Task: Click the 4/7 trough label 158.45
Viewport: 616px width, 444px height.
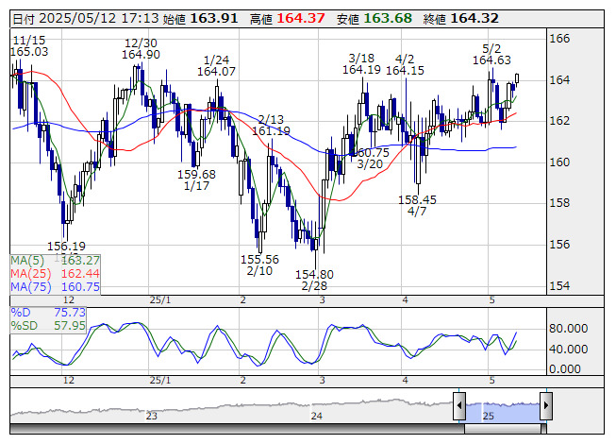Action: click(x=417, y=205)
